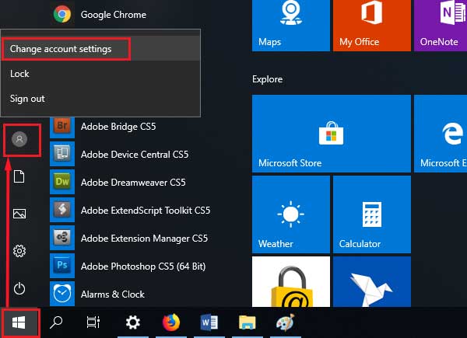Launch Adobe Device Central CS5 icon
The height and width of the screenshot is (338, 467).
pyautogui.click(x=62, y=154)
